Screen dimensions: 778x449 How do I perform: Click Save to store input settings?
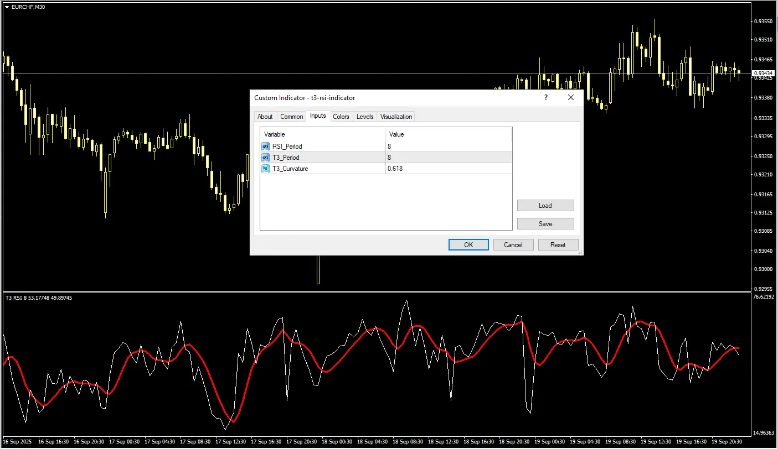(545, 224)
